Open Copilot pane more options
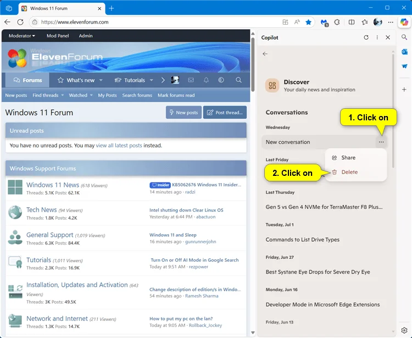This screenshot has width=412, height=338. (377, 37)
